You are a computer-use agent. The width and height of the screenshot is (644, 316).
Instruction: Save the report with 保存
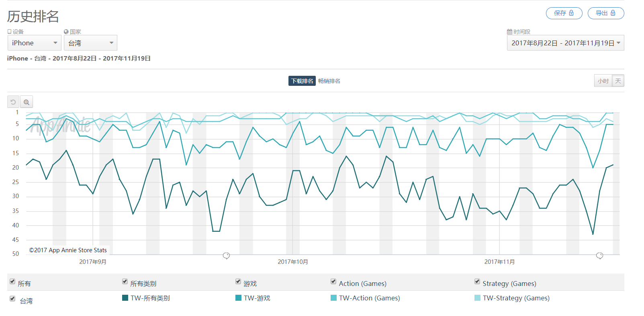pyautogui.click(x=564, y=13)
